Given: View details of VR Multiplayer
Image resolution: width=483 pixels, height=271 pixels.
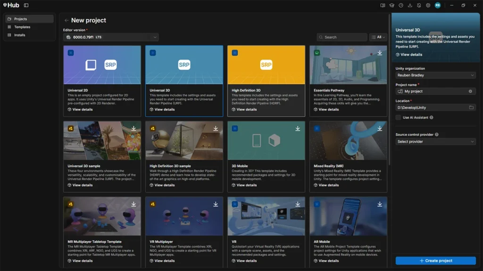Looking at the screenshot, I should (x=162, y=261).
